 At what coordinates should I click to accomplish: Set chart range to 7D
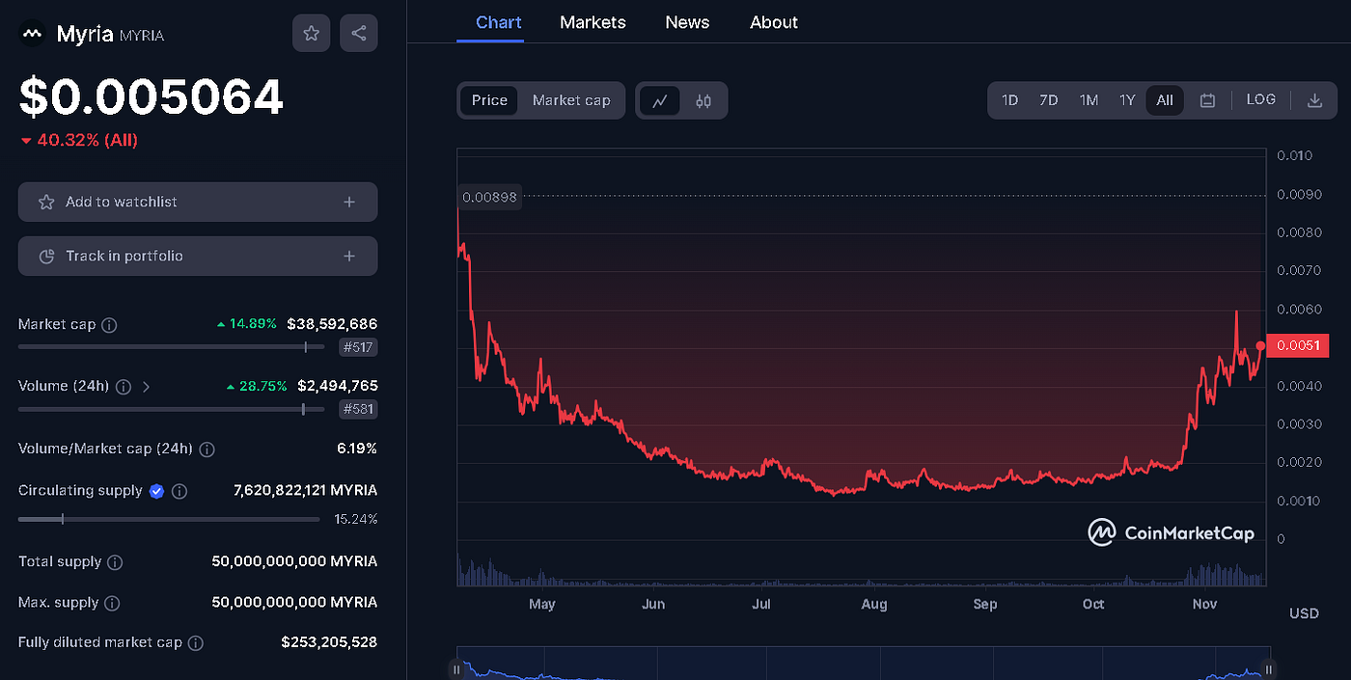click(x=1049, y=100)
